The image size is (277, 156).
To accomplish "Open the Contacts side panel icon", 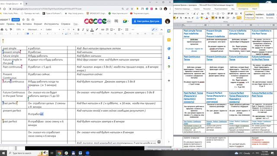I will [x=169, y=58].
